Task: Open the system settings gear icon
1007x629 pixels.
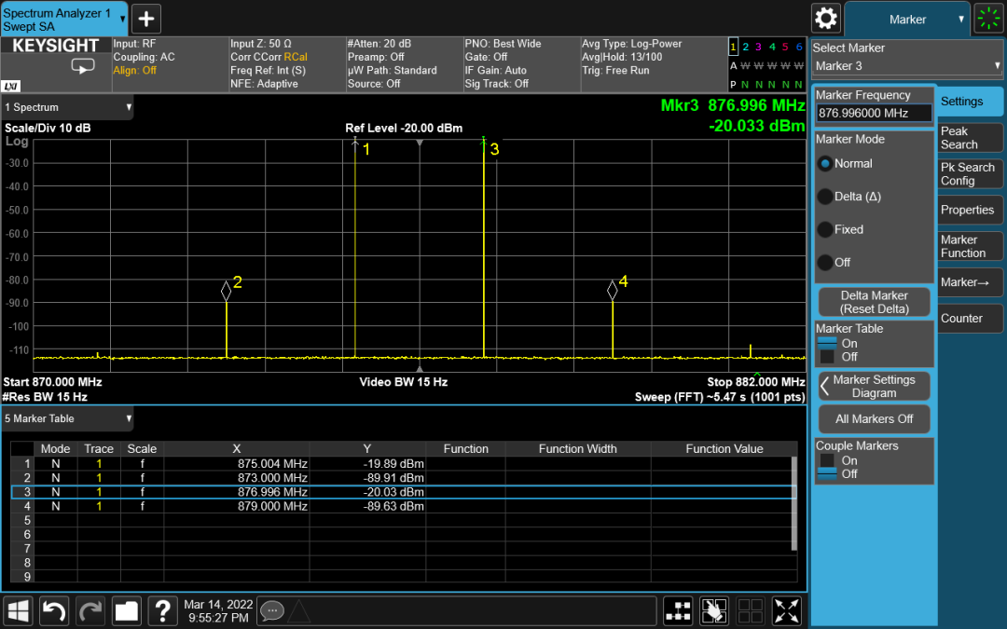Action: click(826, 19)
